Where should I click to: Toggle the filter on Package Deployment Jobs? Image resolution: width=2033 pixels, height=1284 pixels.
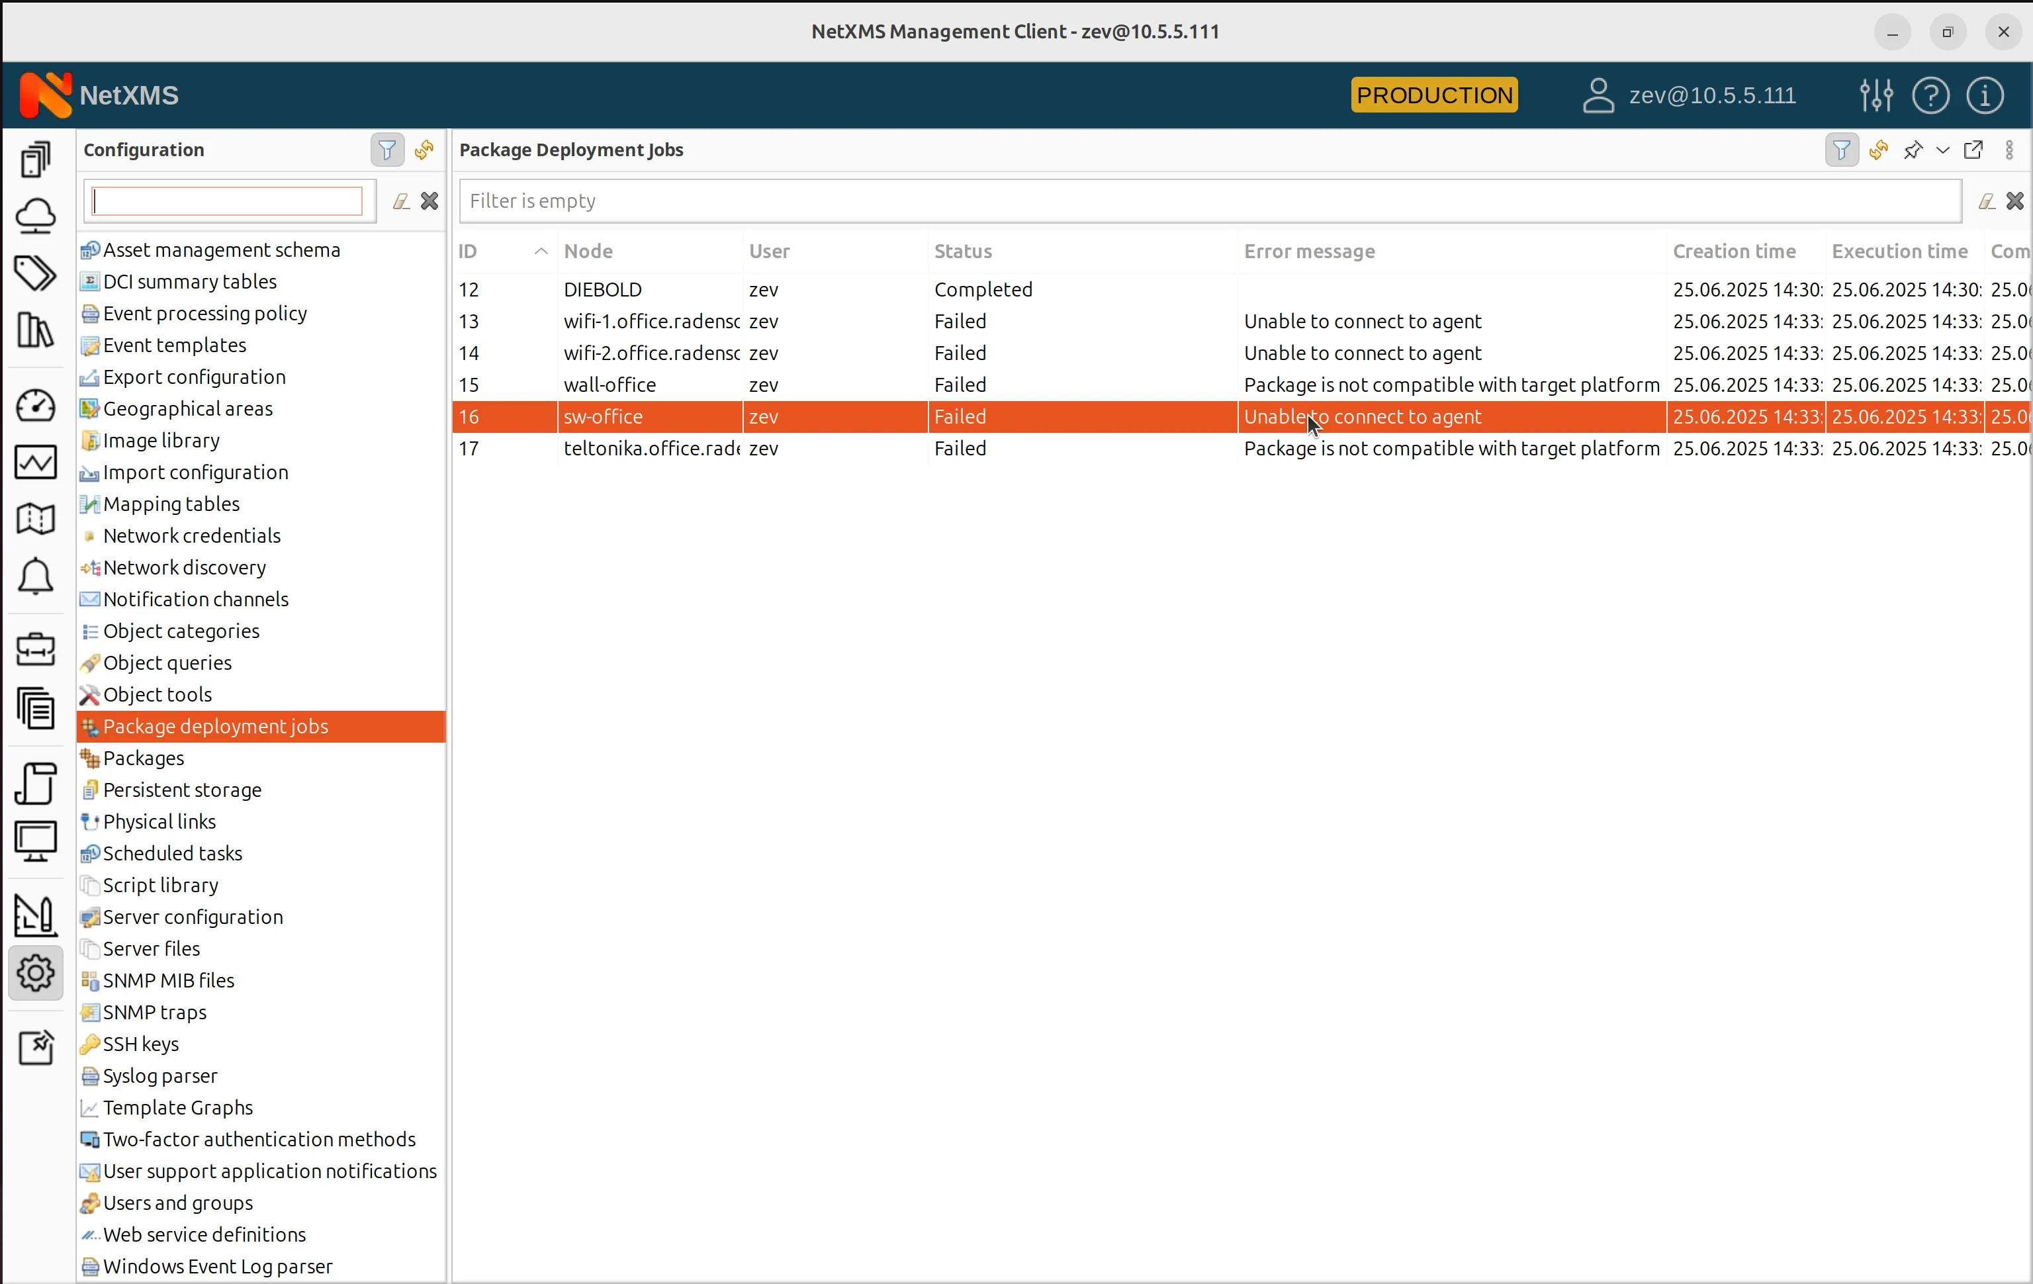click(x=1842, y=150)
